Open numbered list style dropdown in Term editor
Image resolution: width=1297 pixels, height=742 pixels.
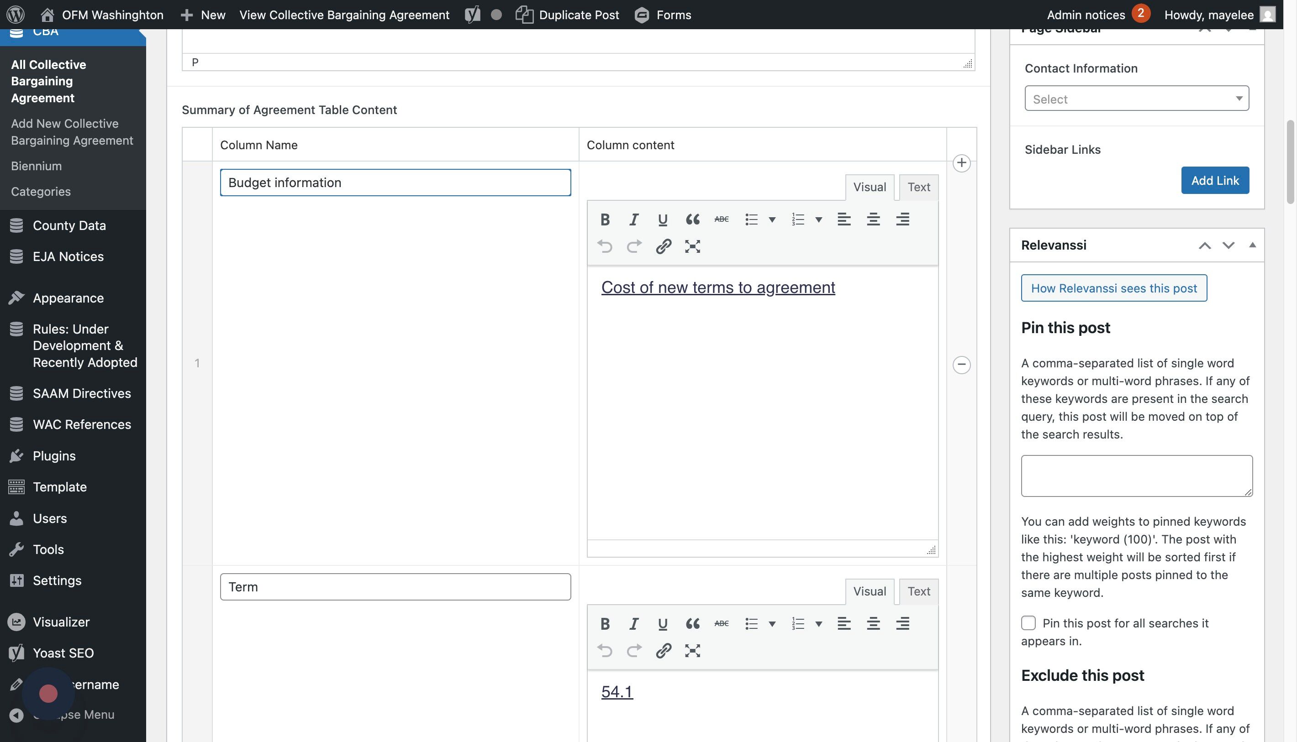click(818, 624)
